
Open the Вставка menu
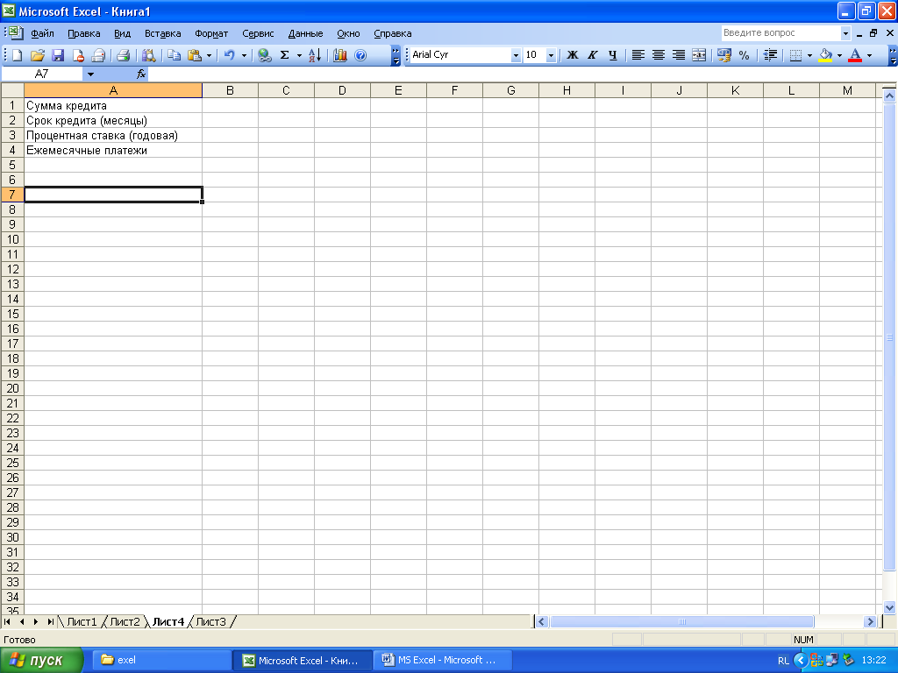pyautogui.click(x=162, y=33)
